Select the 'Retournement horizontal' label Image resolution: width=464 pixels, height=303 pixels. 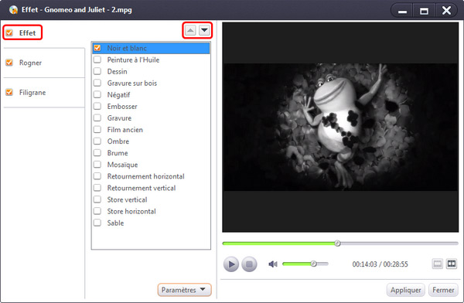[146, 176]
